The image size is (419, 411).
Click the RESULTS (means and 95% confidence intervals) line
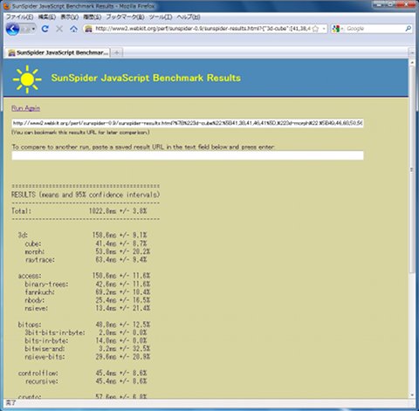click(x=86, y=195)
